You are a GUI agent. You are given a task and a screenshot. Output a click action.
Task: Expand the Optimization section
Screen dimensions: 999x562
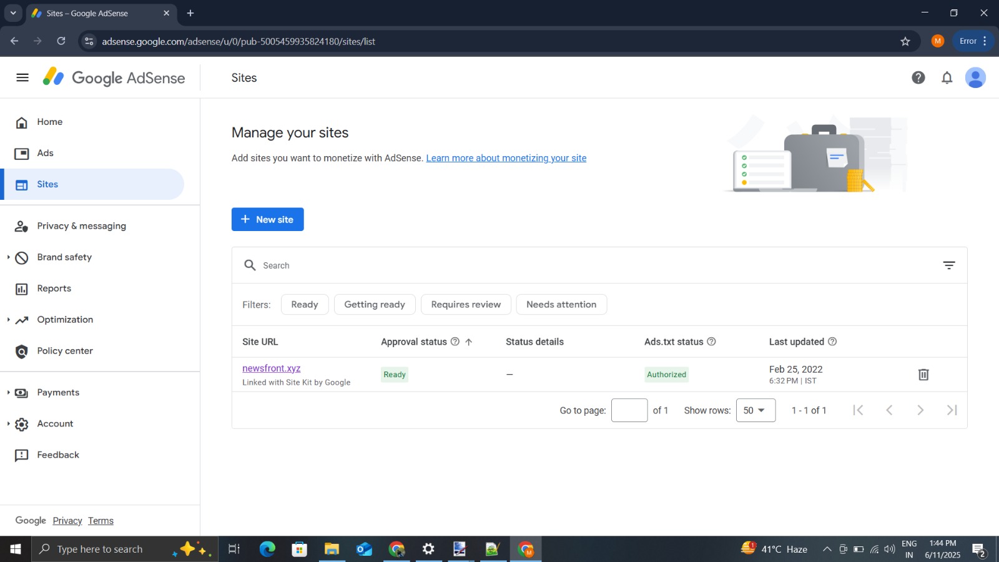tap(9, 320)
